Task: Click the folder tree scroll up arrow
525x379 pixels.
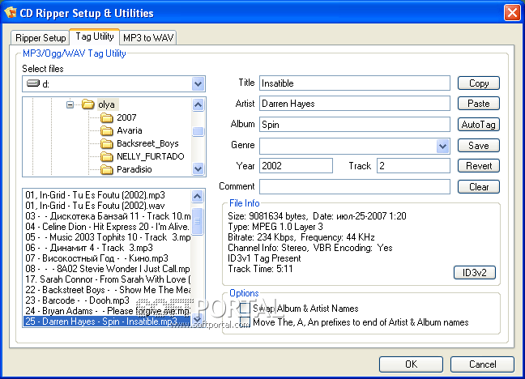Action: click(198, 104)
